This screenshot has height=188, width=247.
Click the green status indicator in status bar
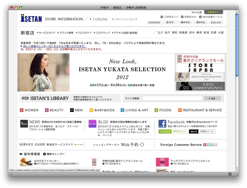pyautogui.click(x=230, y=174)
